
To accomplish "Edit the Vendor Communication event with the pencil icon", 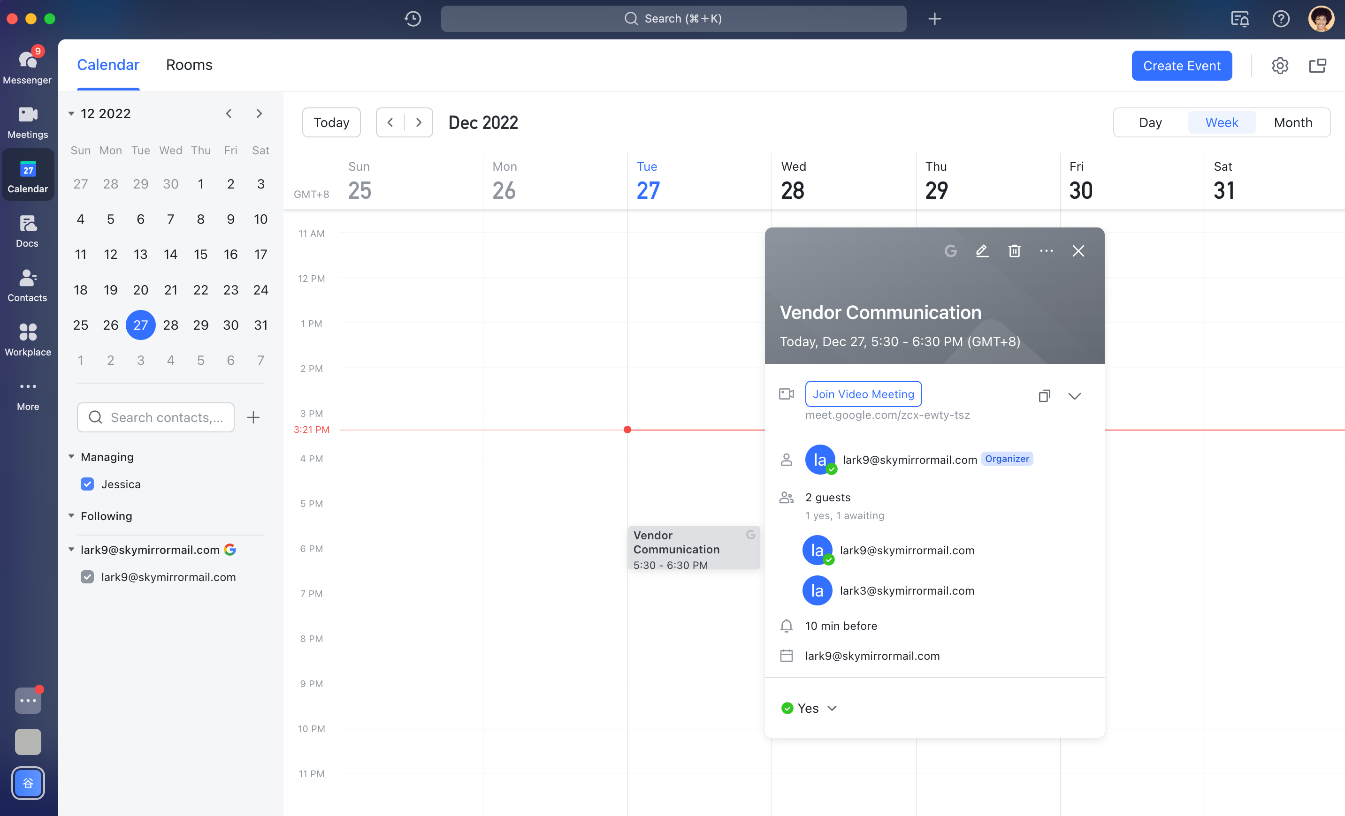I will click(x=982, y=251).
